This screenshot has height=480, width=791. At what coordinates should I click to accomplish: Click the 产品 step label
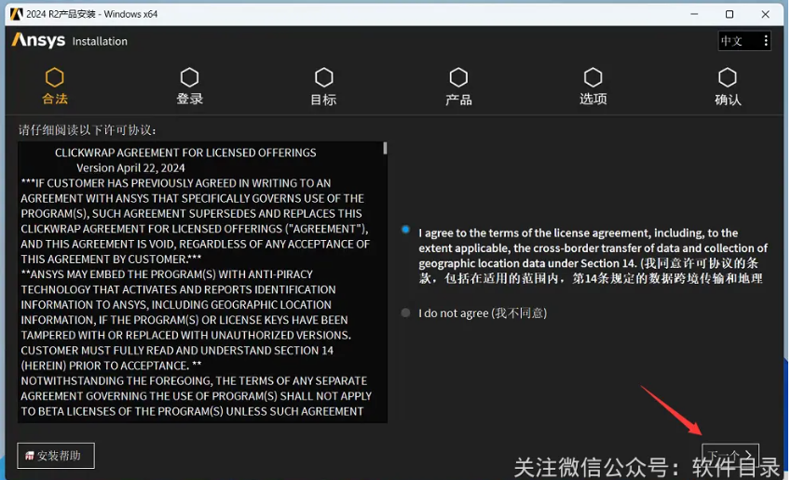pos(458,100)
